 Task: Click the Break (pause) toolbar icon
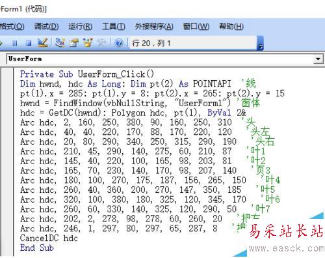15,43
